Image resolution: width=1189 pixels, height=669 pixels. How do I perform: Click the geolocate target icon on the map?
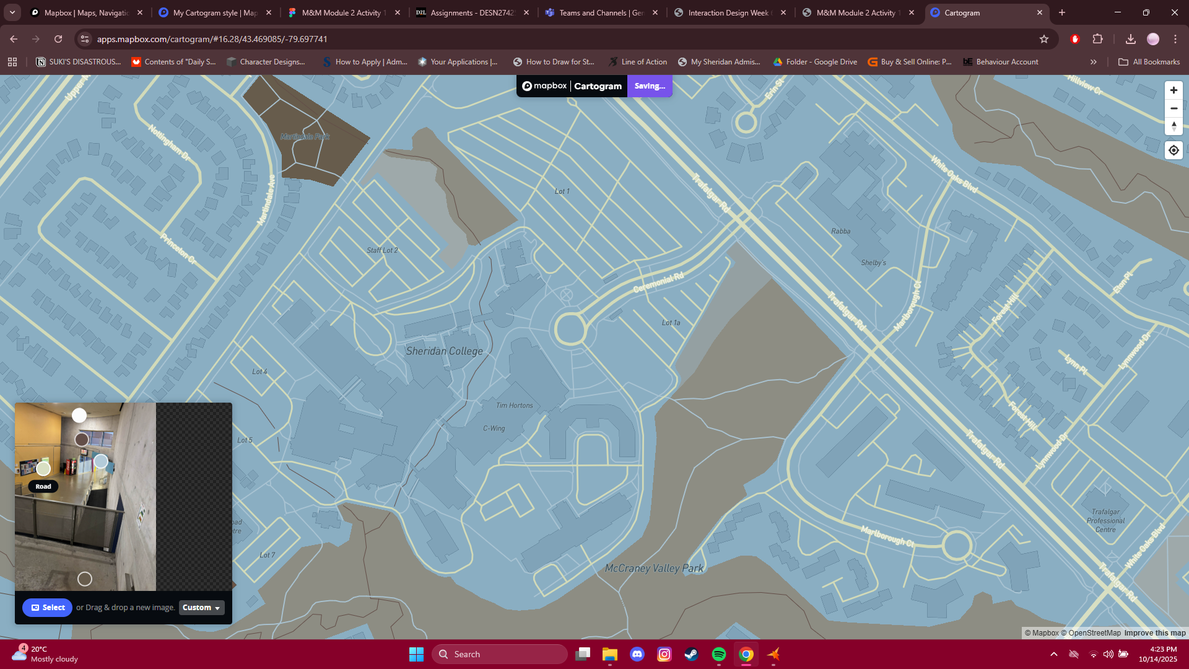[1174, 150]
